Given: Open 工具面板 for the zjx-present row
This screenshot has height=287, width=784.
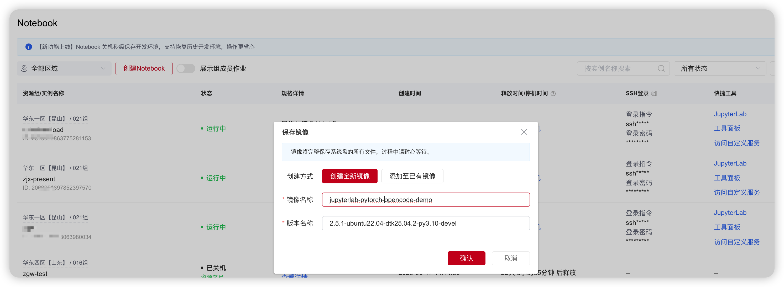Looking at the screenshot, I should tap(727, 178).
